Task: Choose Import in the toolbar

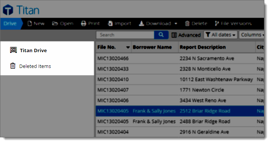Action: 123,23
